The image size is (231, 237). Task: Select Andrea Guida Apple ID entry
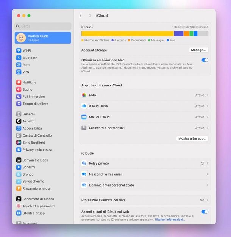[x=43, y=38]
